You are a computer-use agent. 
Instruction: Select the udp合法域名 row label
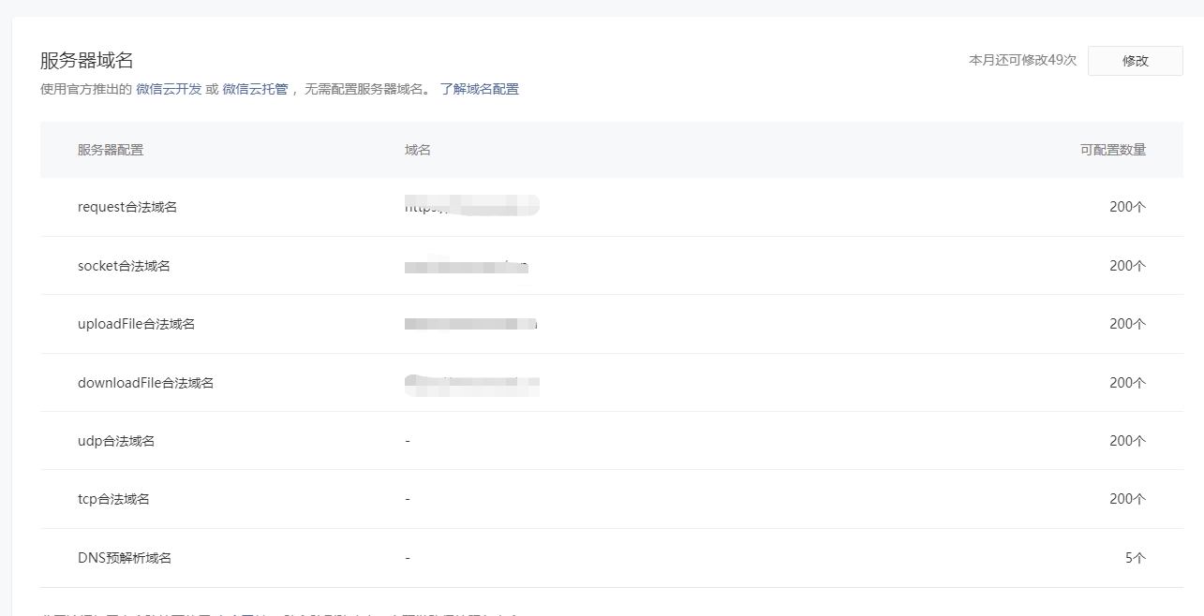pyautogui.click(x=116, y=441)
